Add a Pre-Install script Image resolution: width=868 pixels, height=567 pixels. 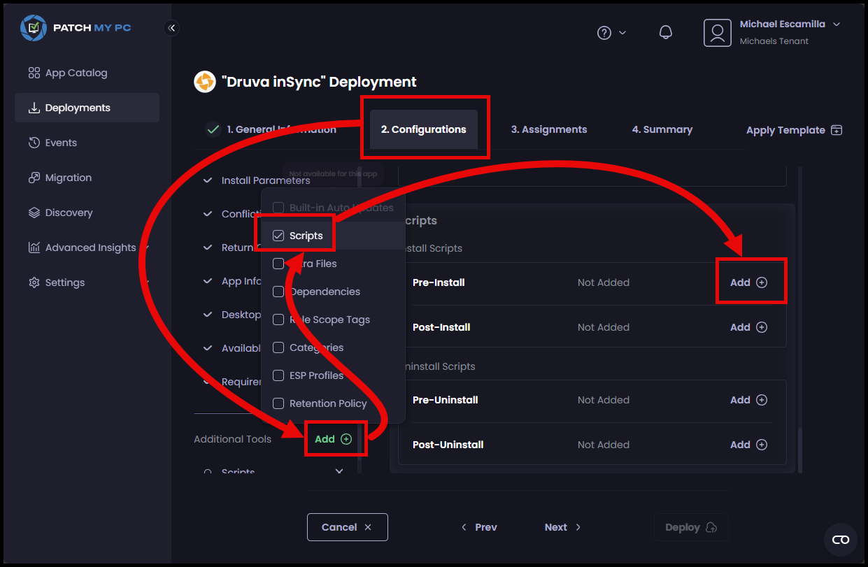(x=748, y=282)
